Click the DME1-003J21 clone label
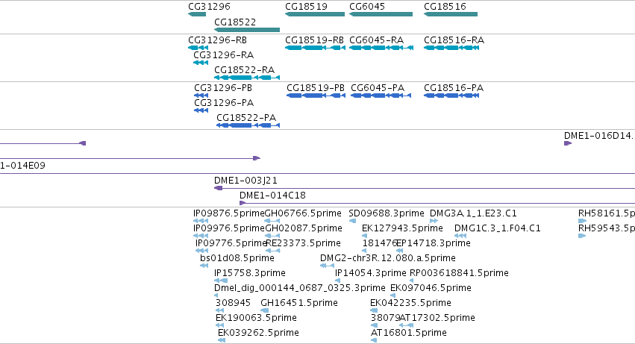The image size is (635, 344). [x=245, y=181]
